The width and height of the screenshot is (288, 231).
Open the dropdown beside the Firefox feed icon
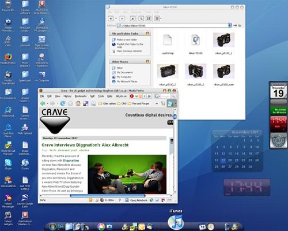coord(145,96)
